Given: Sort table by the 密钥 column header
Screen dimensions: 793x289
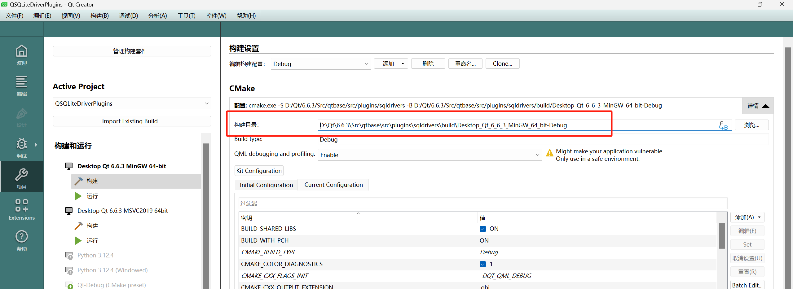Looking at the screenshot, I should tap(358, 218).
